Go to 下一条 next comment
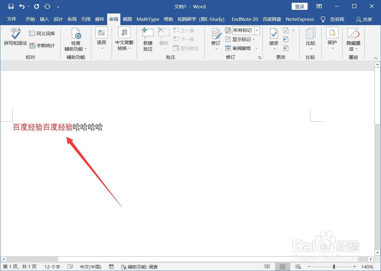Viewport: 381px width, 271px height. point(184,39)
